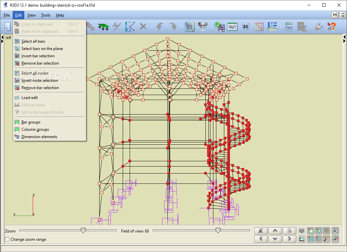Choose Load edit menu item
This screenshot has height=252, width=347.
point(49,98)
